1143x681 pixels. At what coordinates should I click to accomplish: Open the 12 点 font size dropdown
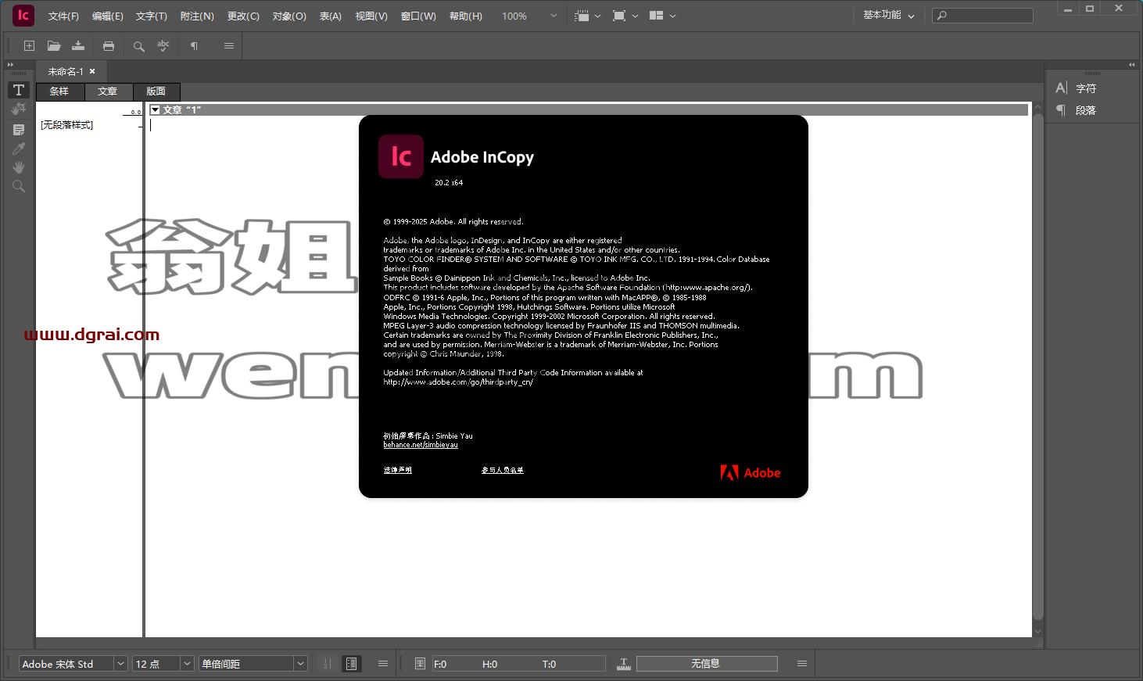[x=188, y=664]
